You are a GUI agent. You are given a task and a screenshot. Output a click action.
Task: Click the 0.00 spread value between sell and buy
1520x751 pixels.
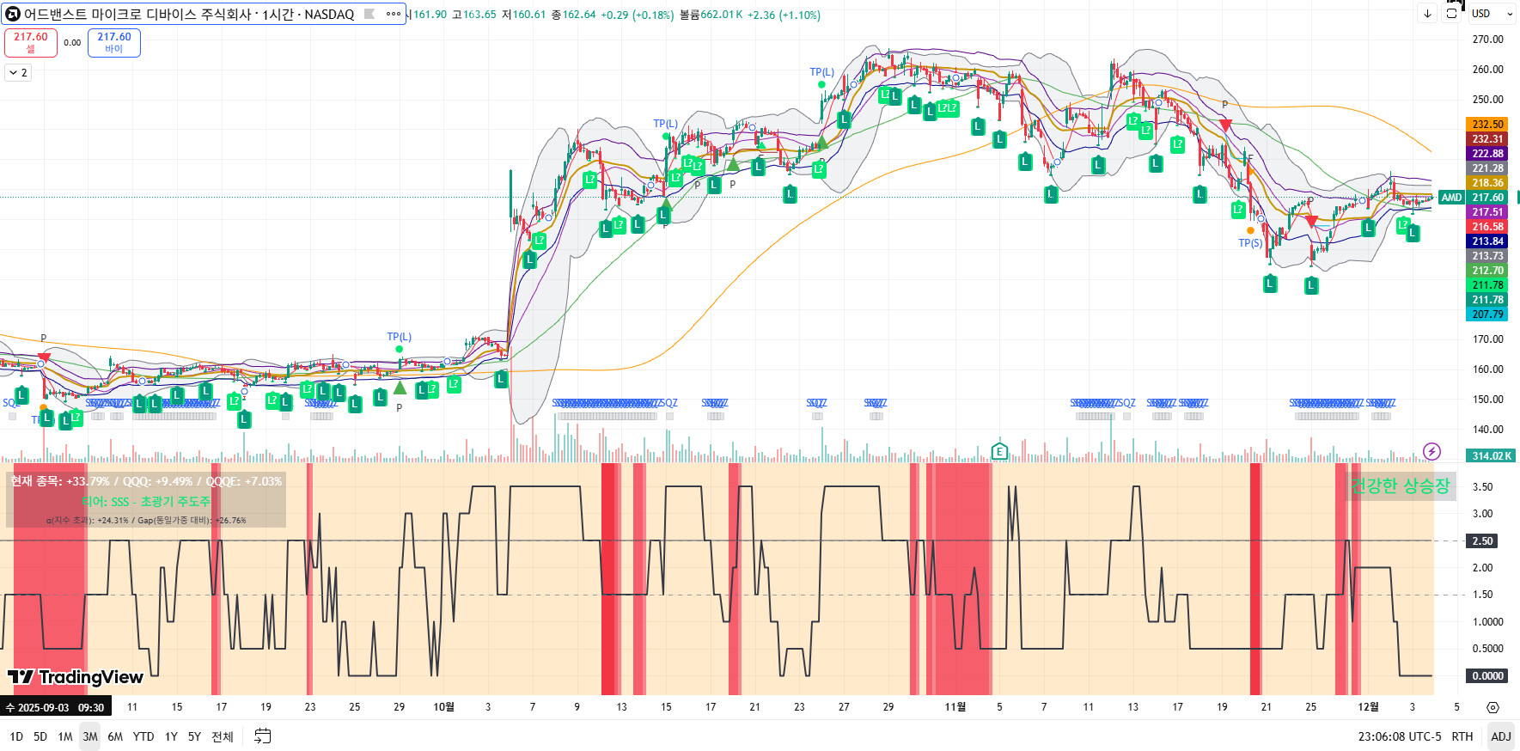(x=72, y=42)
